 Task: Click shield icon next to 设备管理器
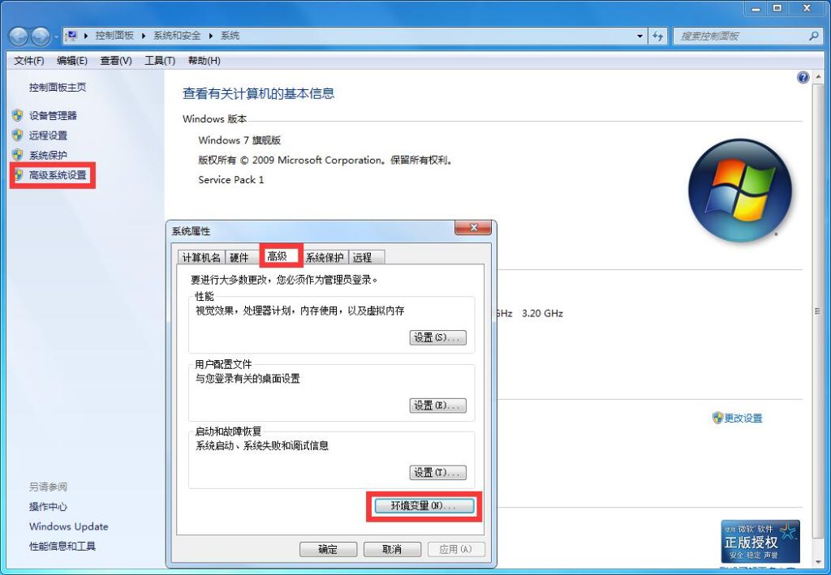pos(17,115)
